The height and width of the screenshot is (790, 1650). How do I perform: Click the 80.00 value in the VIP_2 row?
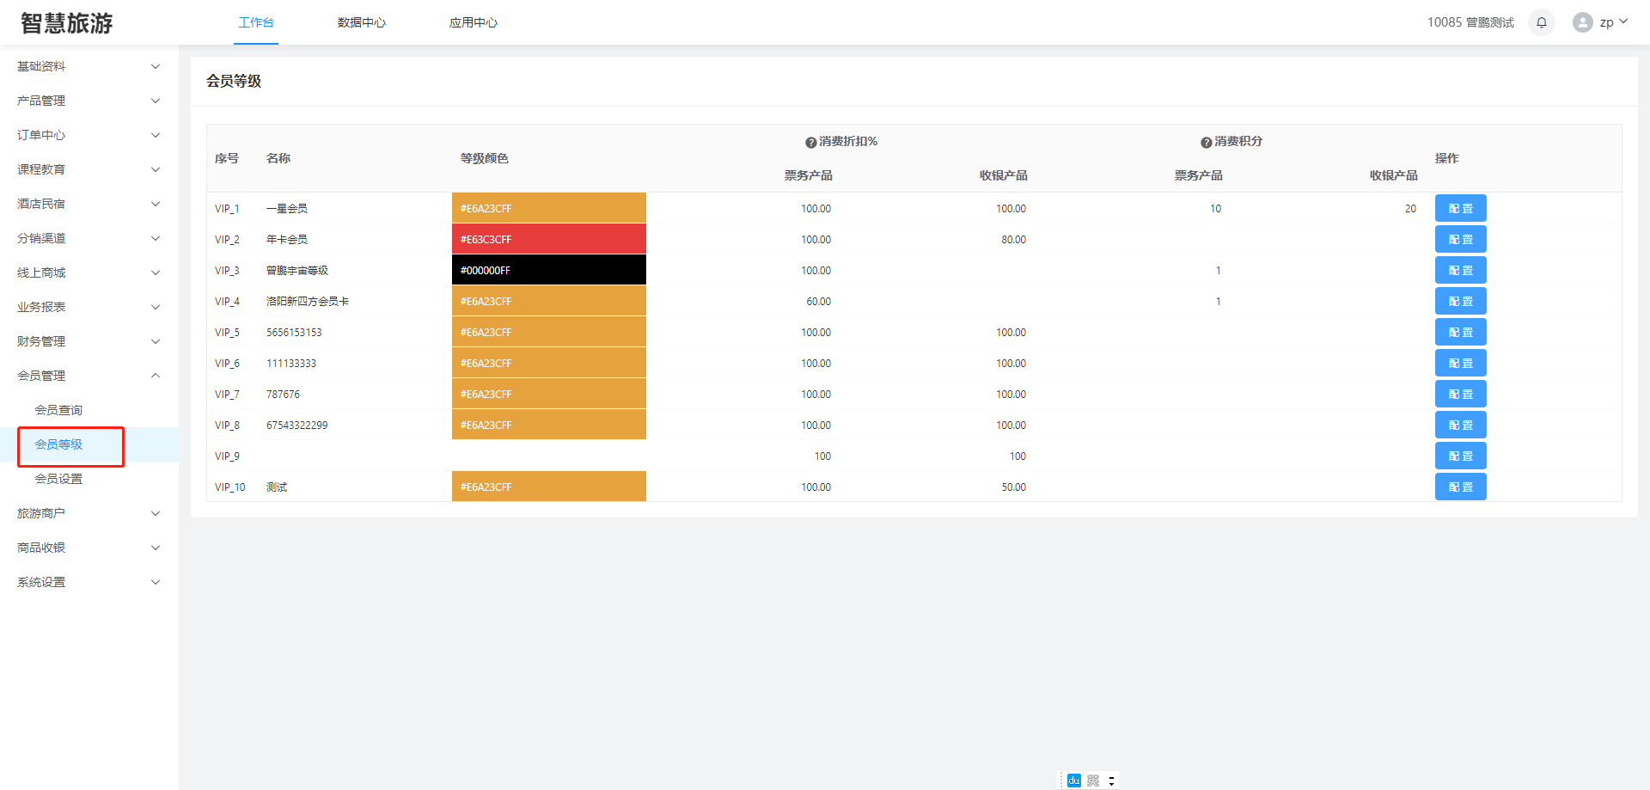(1014, 240)
